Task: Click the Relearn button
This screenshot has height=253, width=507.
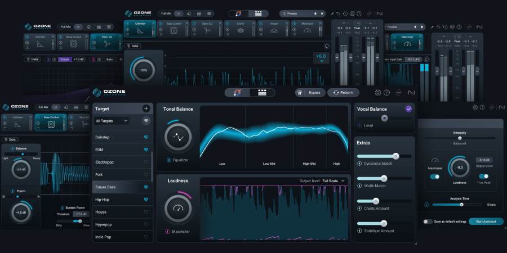Action: pos(344,93)
